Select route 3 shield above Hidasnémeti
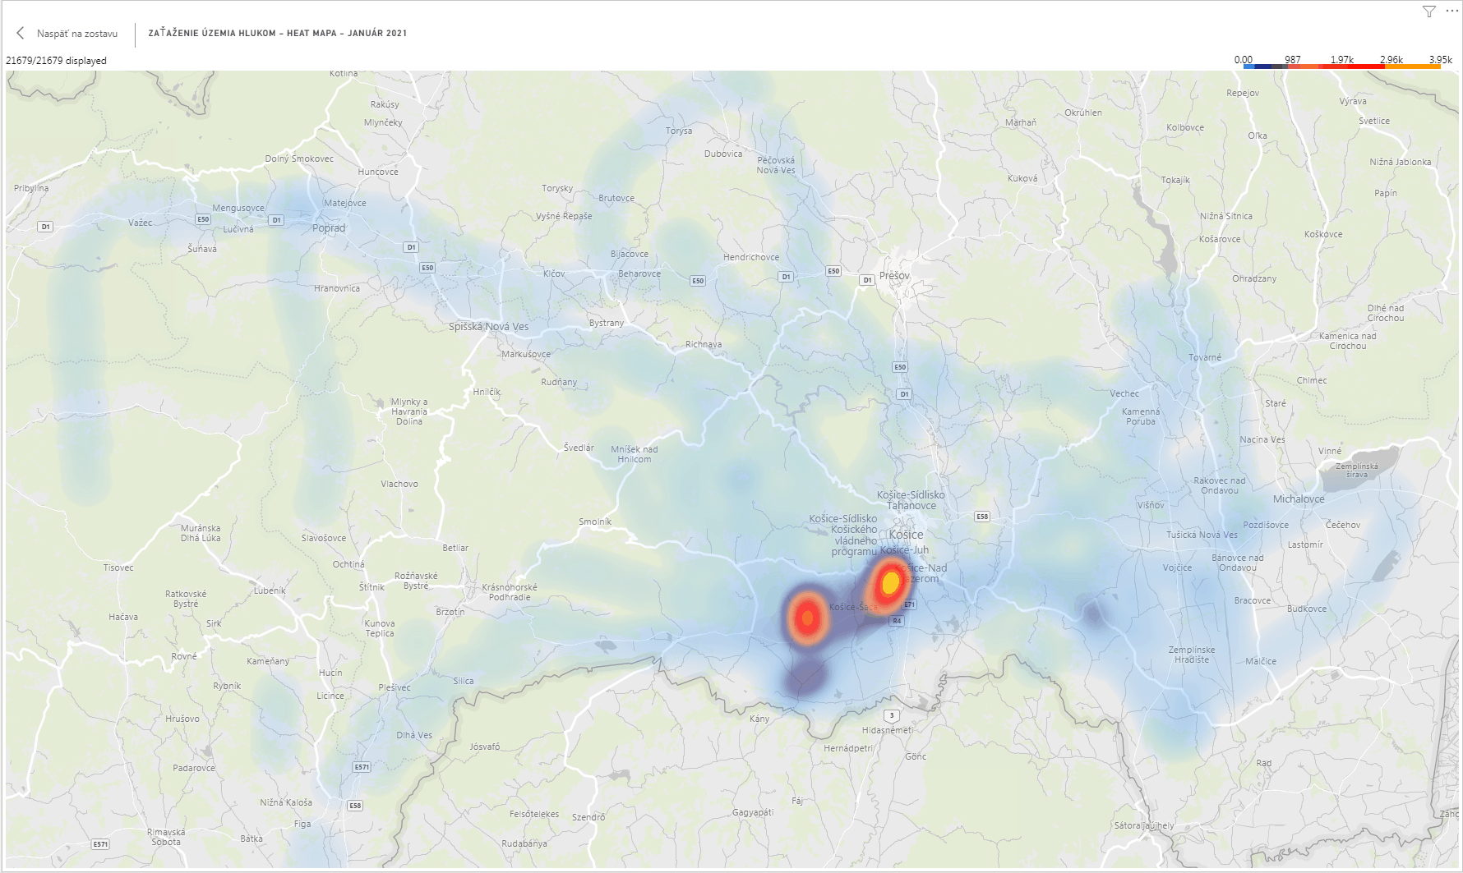This screenshot has width=1463, height=873. point(890,715)
